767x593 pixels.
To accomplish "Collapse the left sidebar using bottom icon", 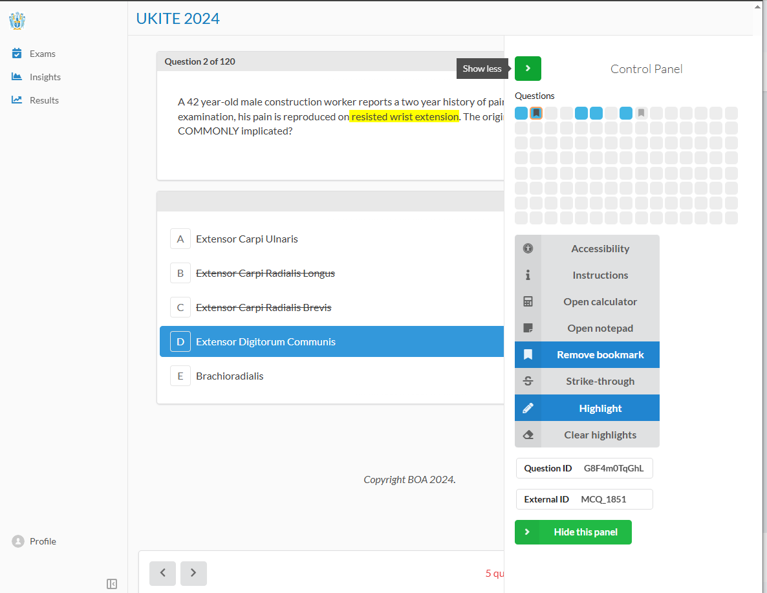I will (x=112, y=584).
